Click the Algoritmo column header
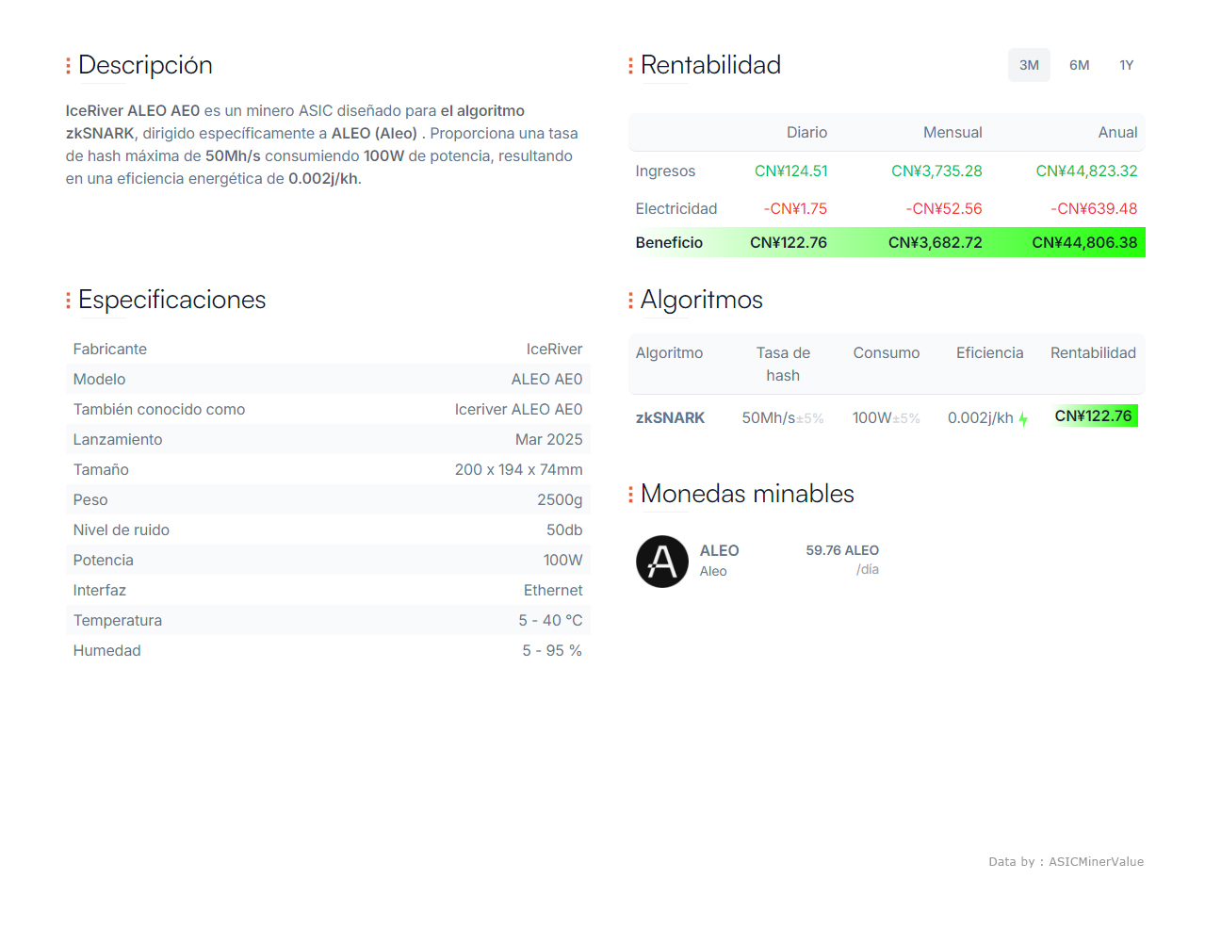1221x945 pixels. (x=669, y=352)
